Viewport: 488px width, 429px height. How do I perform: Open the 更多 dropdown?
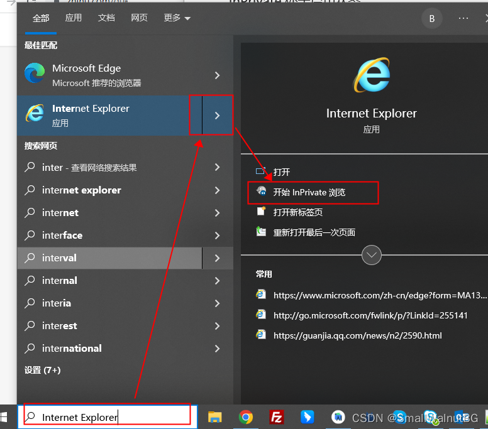[x=177, y=18]
